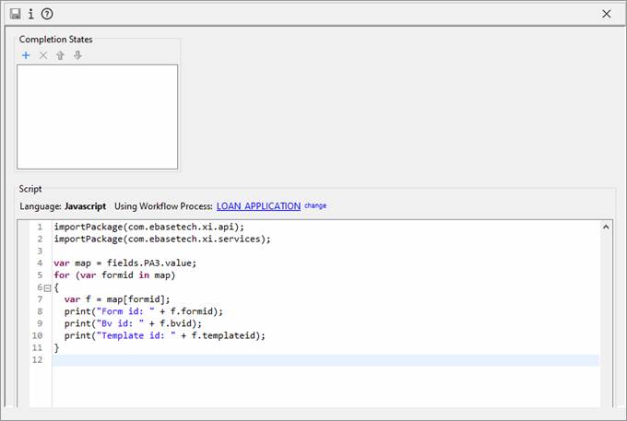
Task: Open the information icon
Action: coord(30,14)
